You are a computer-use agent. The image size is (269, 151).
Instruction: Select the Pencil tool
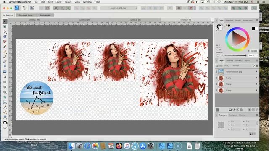5,52
